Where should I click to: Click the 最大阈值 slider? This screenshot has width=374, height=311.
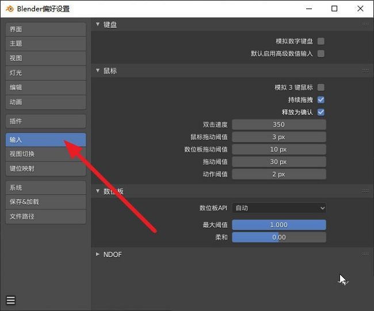point(279,225)
